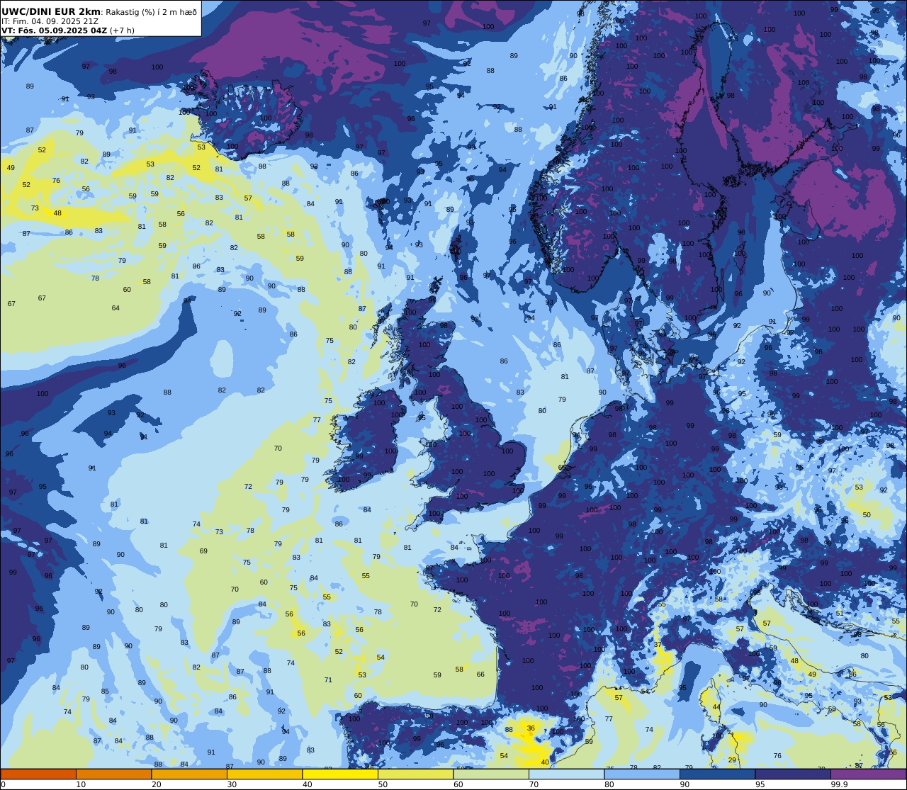Click the map value "71" north of Spain
This screenshot has height=790, width=907.
328,680
